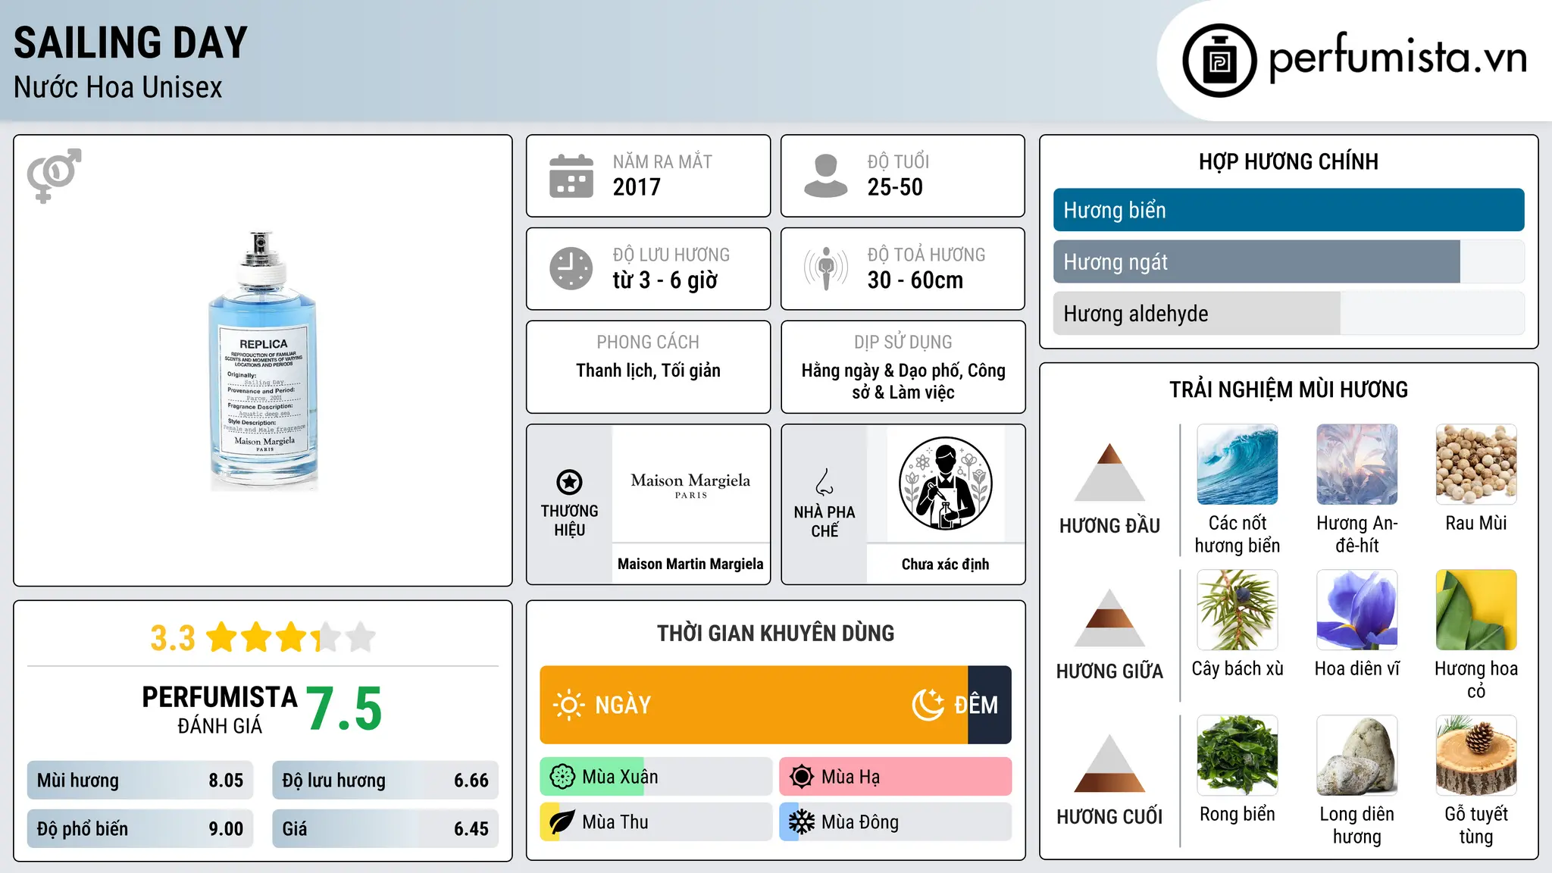Click the juniper branch image

click(1238, 610)
